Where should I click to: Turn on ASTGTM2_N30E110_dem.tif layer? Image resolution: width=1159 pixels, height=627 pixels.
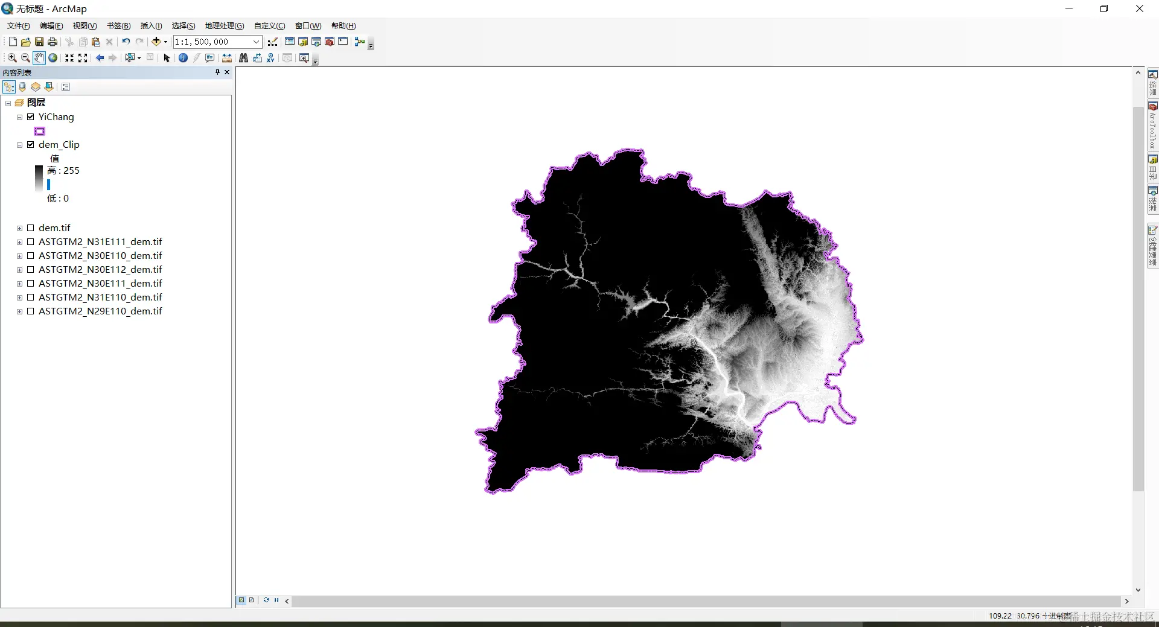[x=31, y=256]
